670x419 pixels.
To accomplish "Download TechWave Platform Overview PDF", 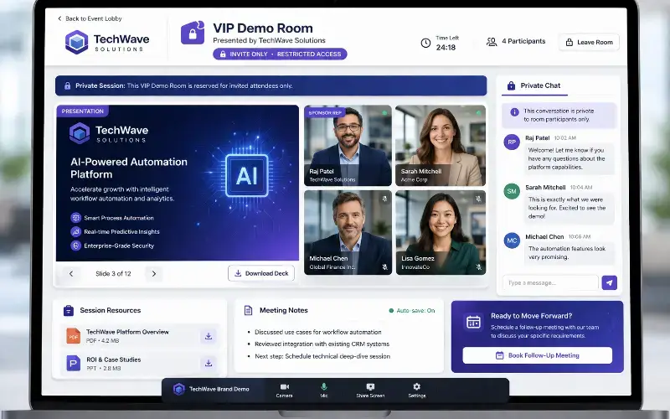I will coord(209,336).
